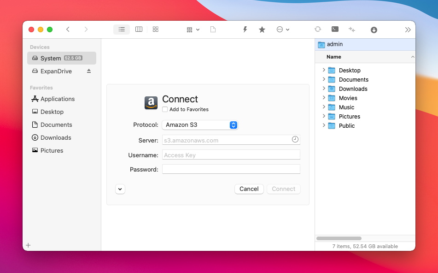This screenshot has height=273, width=438.
Task: Open Applications from sidebar Favorites
Action: point(62,99)
